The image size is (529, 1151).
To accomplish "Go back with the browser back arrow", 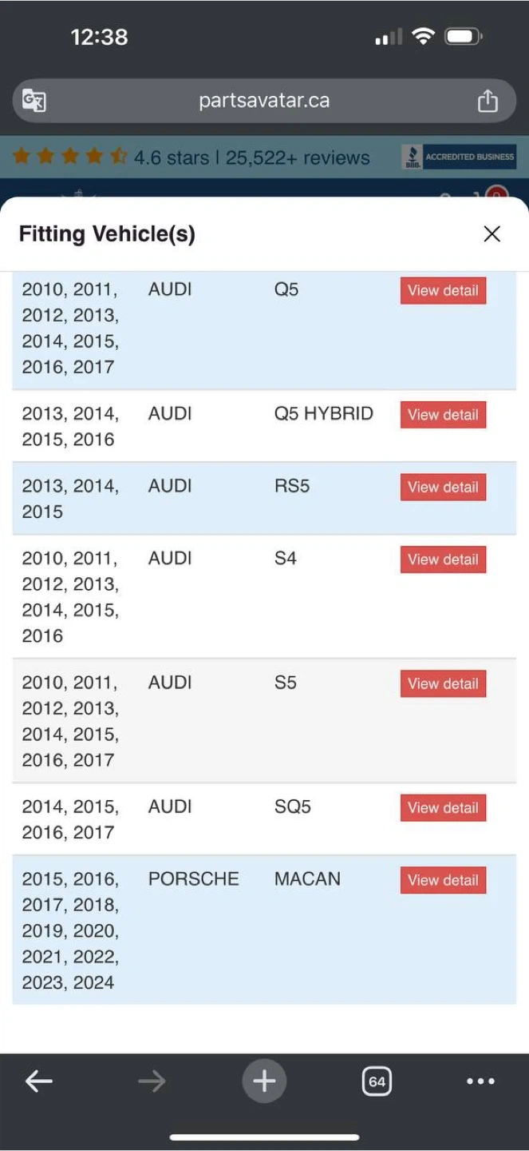I will click(38, 1081).
